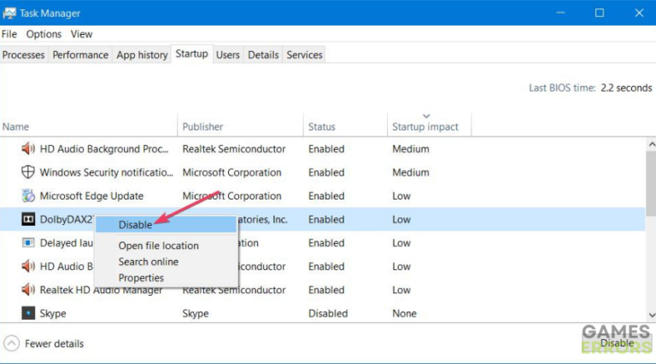Click the Microsoft Edge Update icon
Screen dimensions: 656x364
(x=27, y=196)
